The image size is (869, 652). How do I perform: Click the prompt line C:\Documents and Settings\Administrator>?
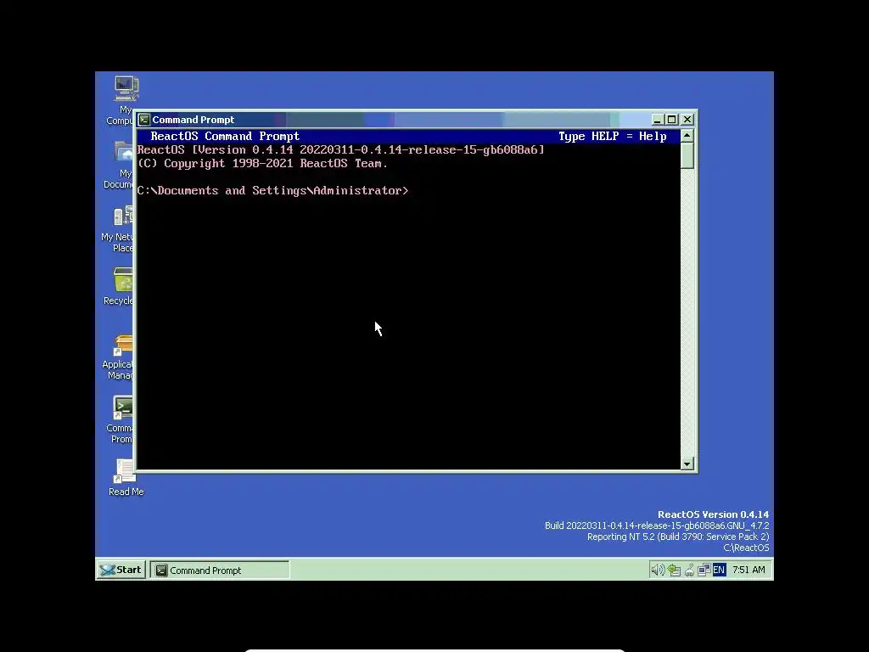click(x=272, y=191)
